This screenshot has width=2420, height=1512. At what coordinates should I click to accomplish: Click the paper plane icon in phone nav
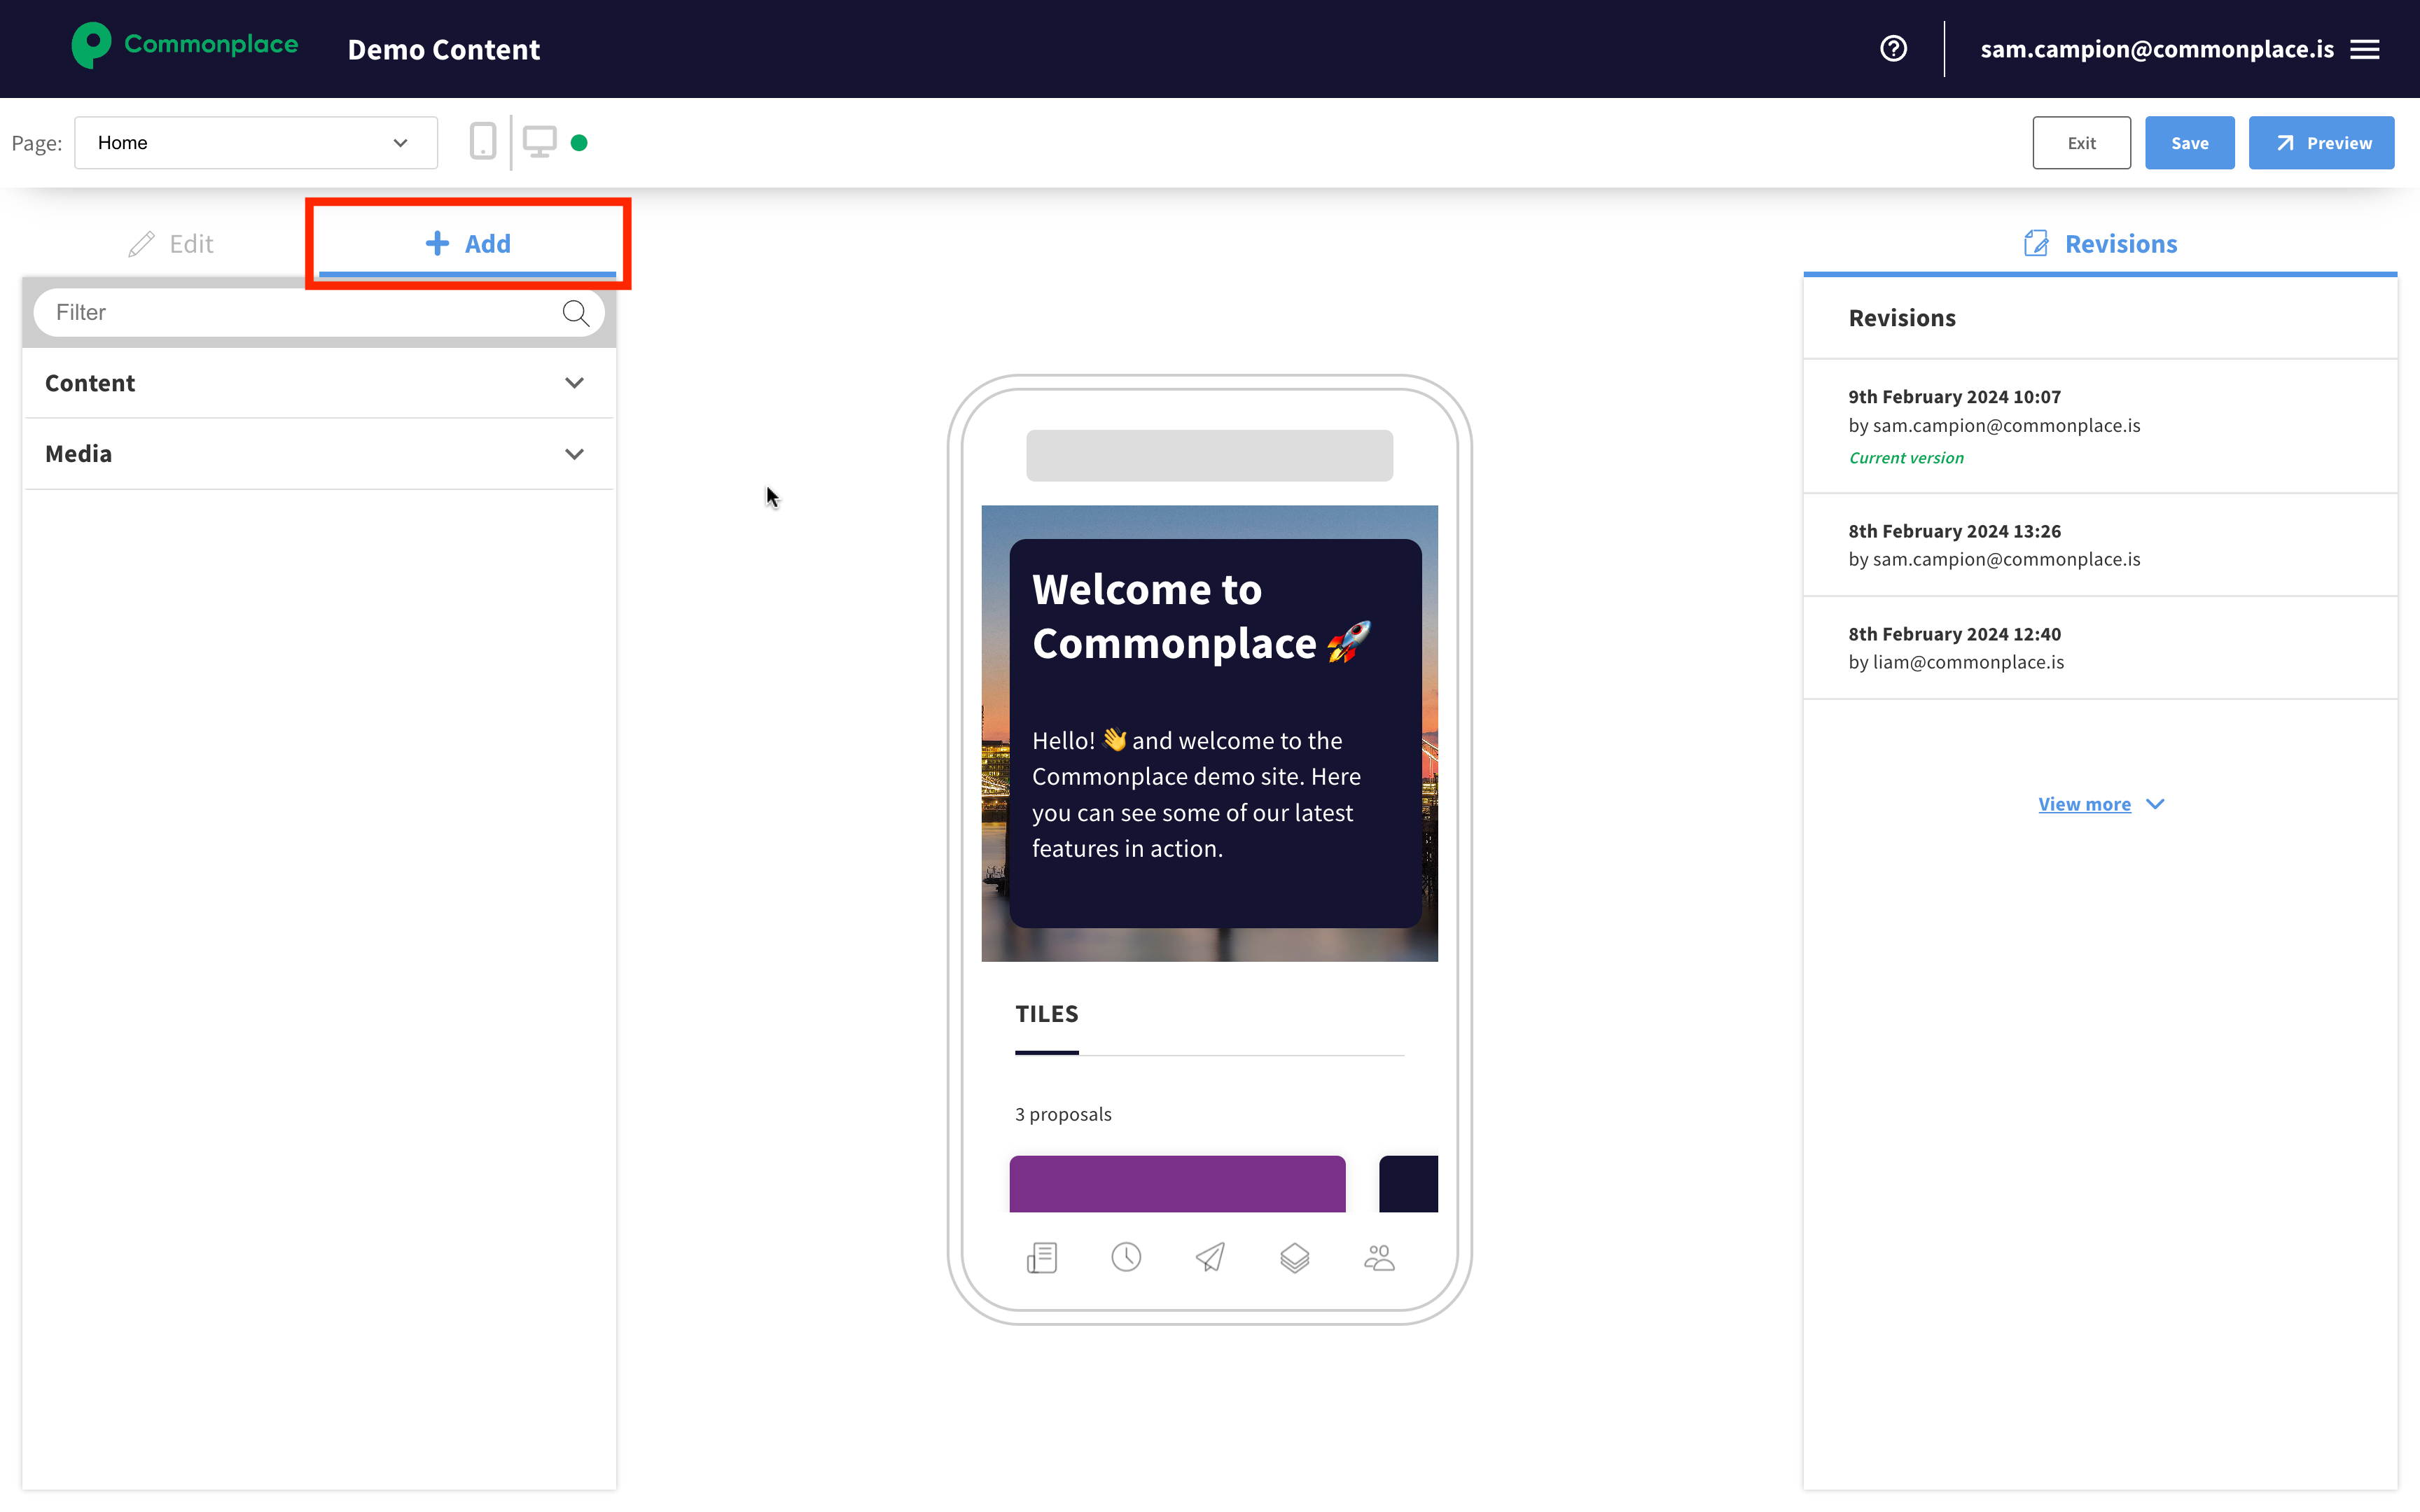coord(1210,1257)
